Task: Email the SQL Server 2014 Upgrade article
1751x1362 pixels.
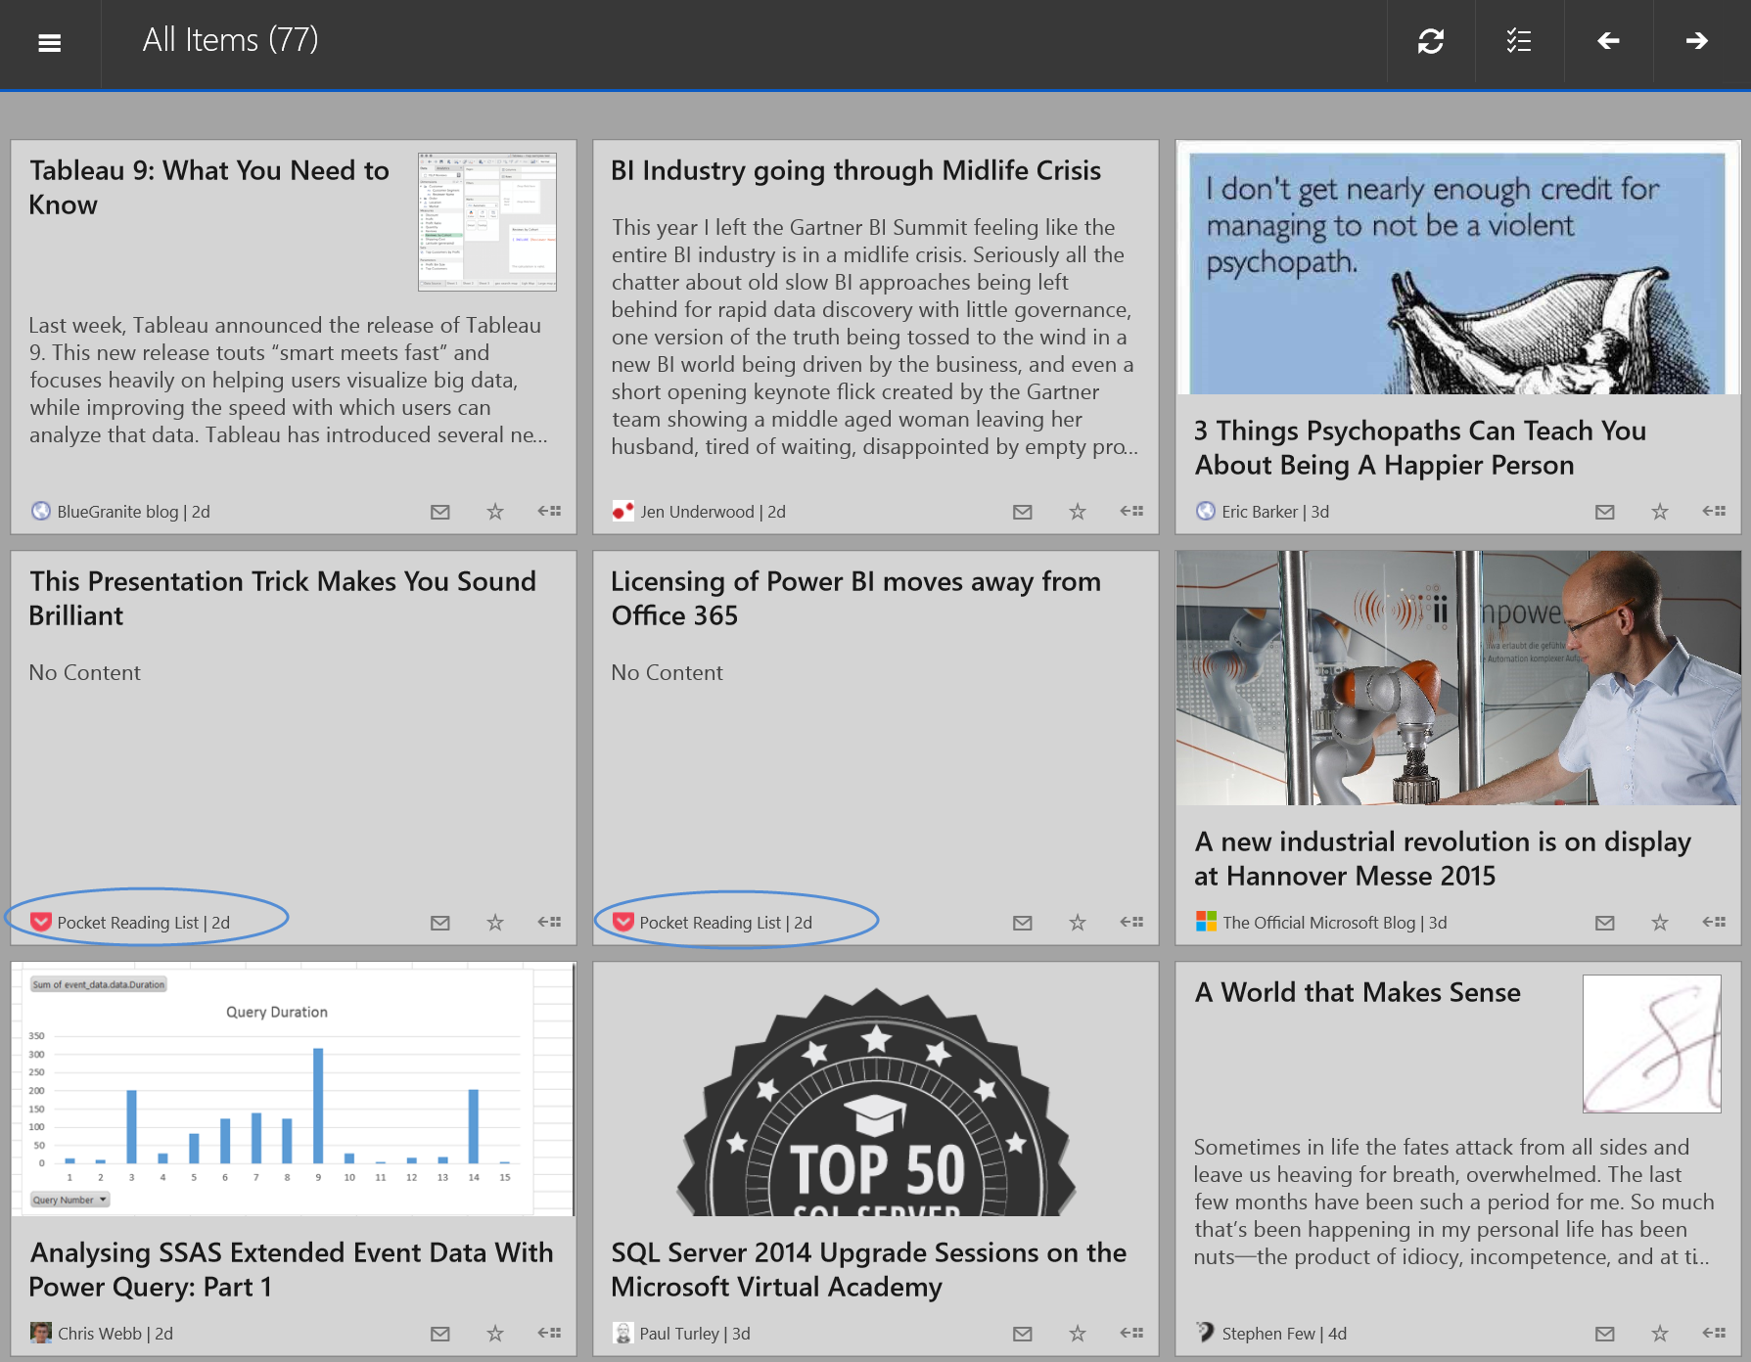Action: pyautogui.click(x=1023, y=1334)
